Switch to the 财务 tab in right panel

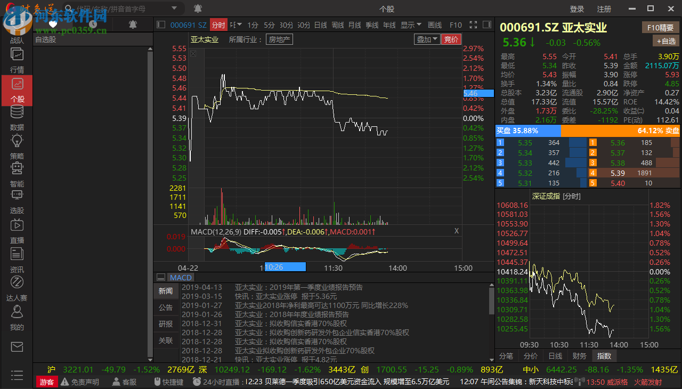[579, 355]
